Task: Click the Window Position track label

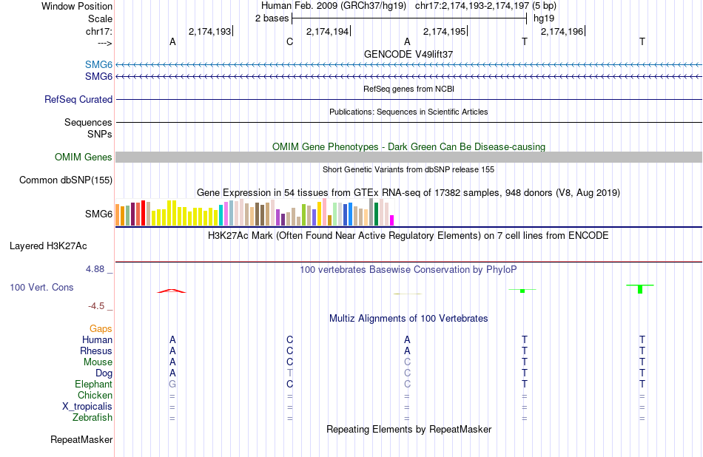Action: click(77, 6)
